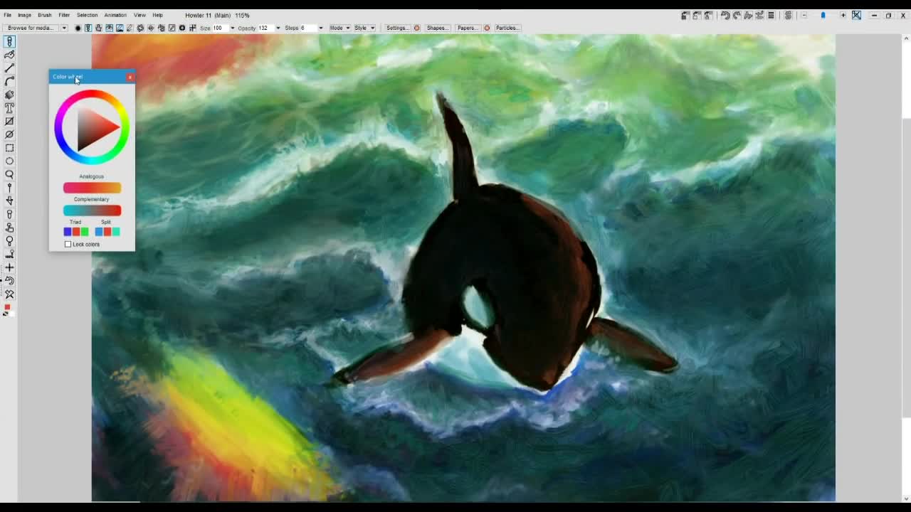Click the redo arrow icon
Viewport: 911px width, 512px height.
click(737, 15)
